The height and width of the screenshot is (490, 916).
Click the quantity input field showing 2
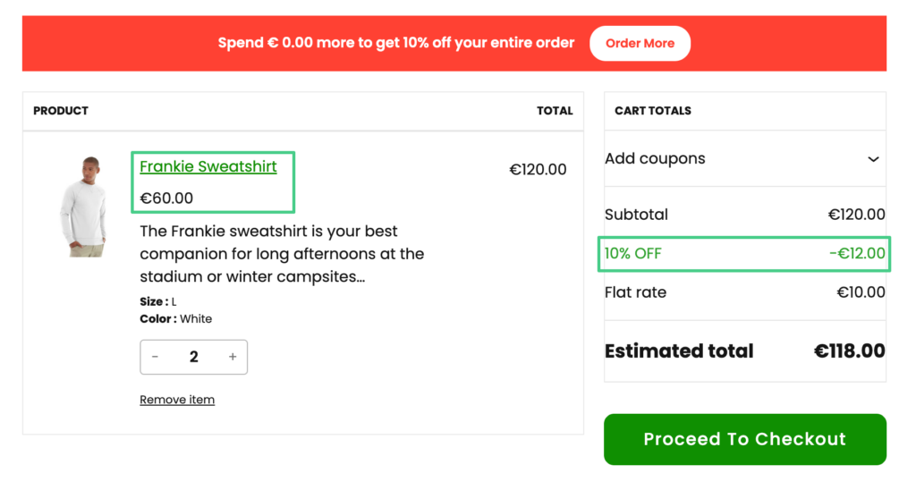pos(193,357)
